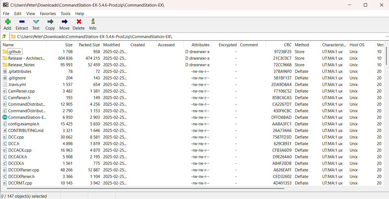Select the Arduino CommandStation-EX sketch file
389x199 pixels.
click(27, 117)
